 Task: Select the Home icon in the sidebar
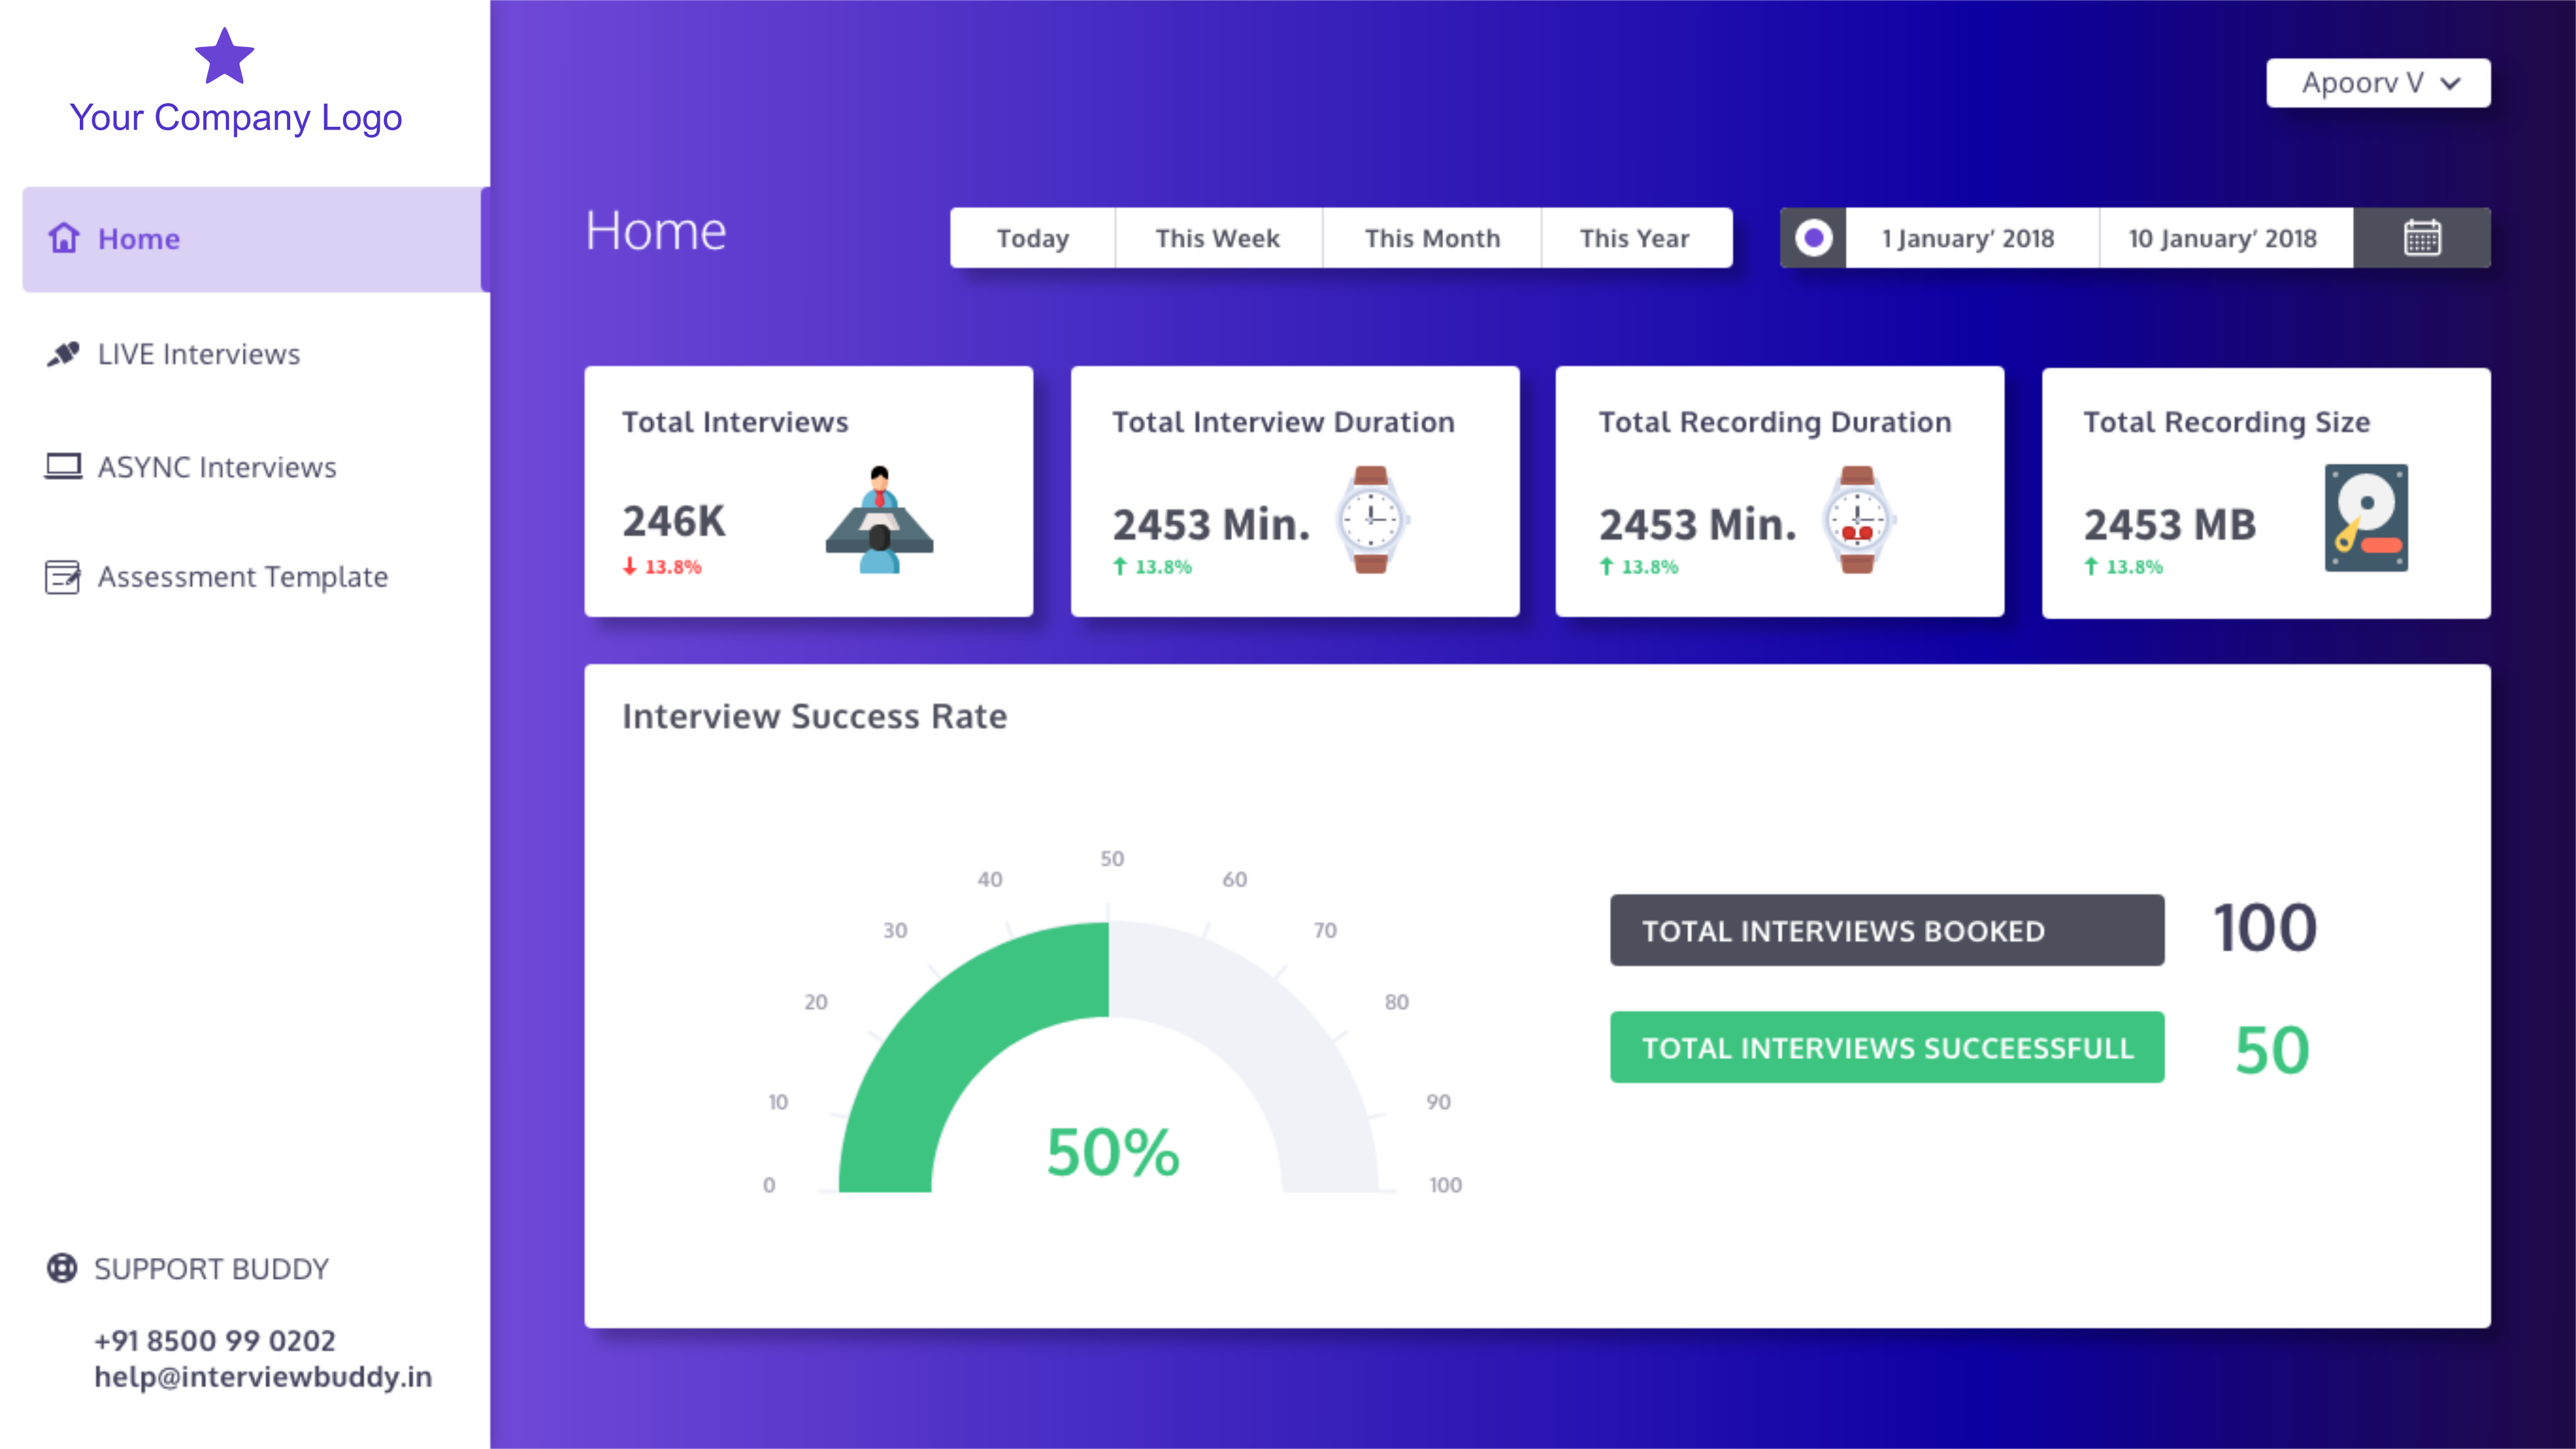click(x=63, y=238)
